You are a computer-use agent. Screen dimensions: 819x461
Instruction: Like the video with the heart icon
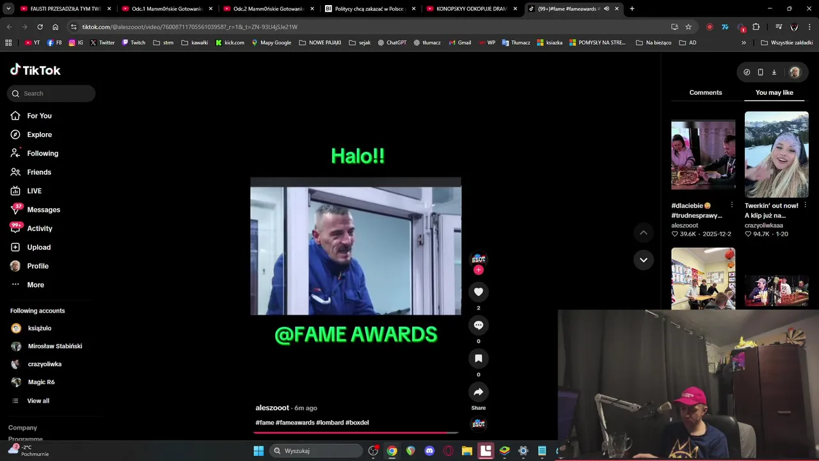click(478, 292)
